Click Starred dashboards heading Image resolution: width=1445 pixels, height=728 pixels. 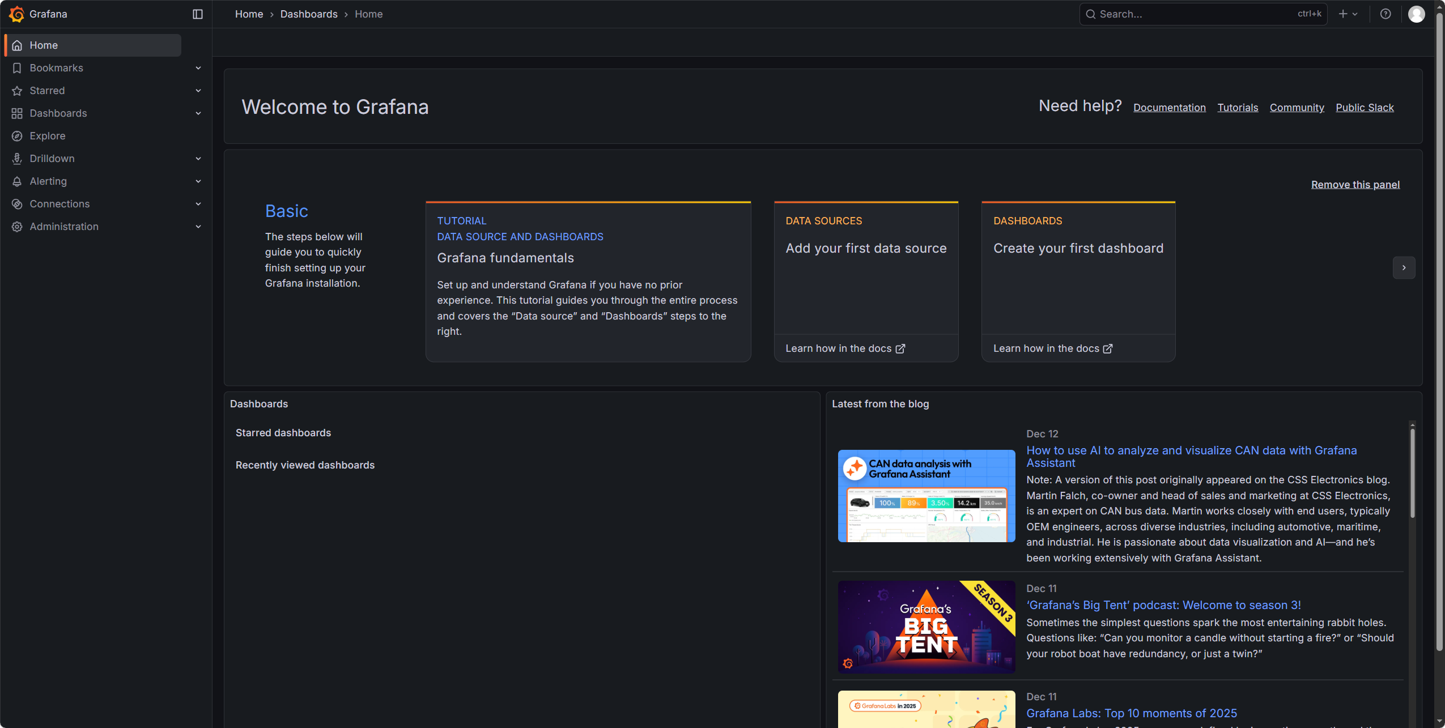tap(283, 433)
